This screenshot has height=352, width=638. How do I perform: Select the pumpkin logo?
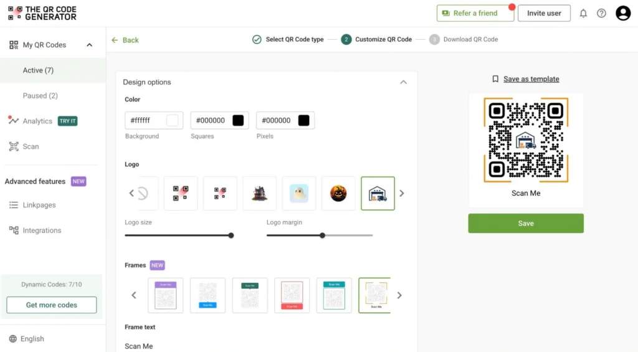click(x=338, y=193)
